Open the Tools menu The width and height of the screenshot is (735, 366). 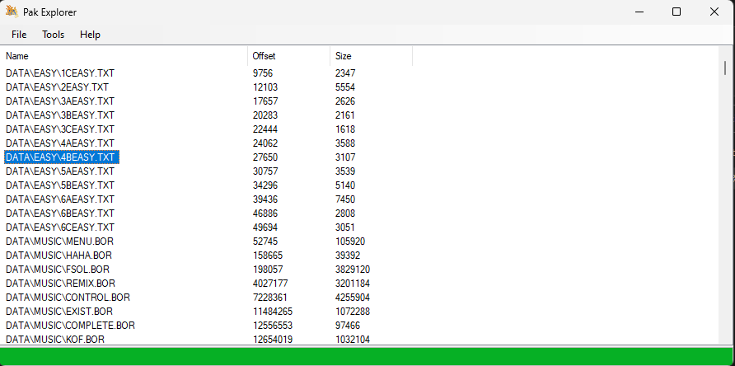[x=53, y=35]
